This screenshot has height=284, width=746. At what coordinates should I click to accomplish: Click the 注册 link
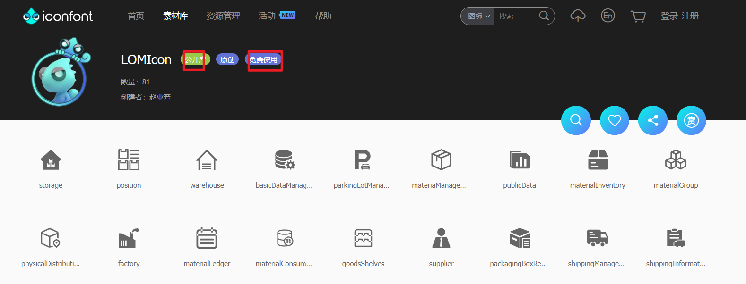[690, 16]
